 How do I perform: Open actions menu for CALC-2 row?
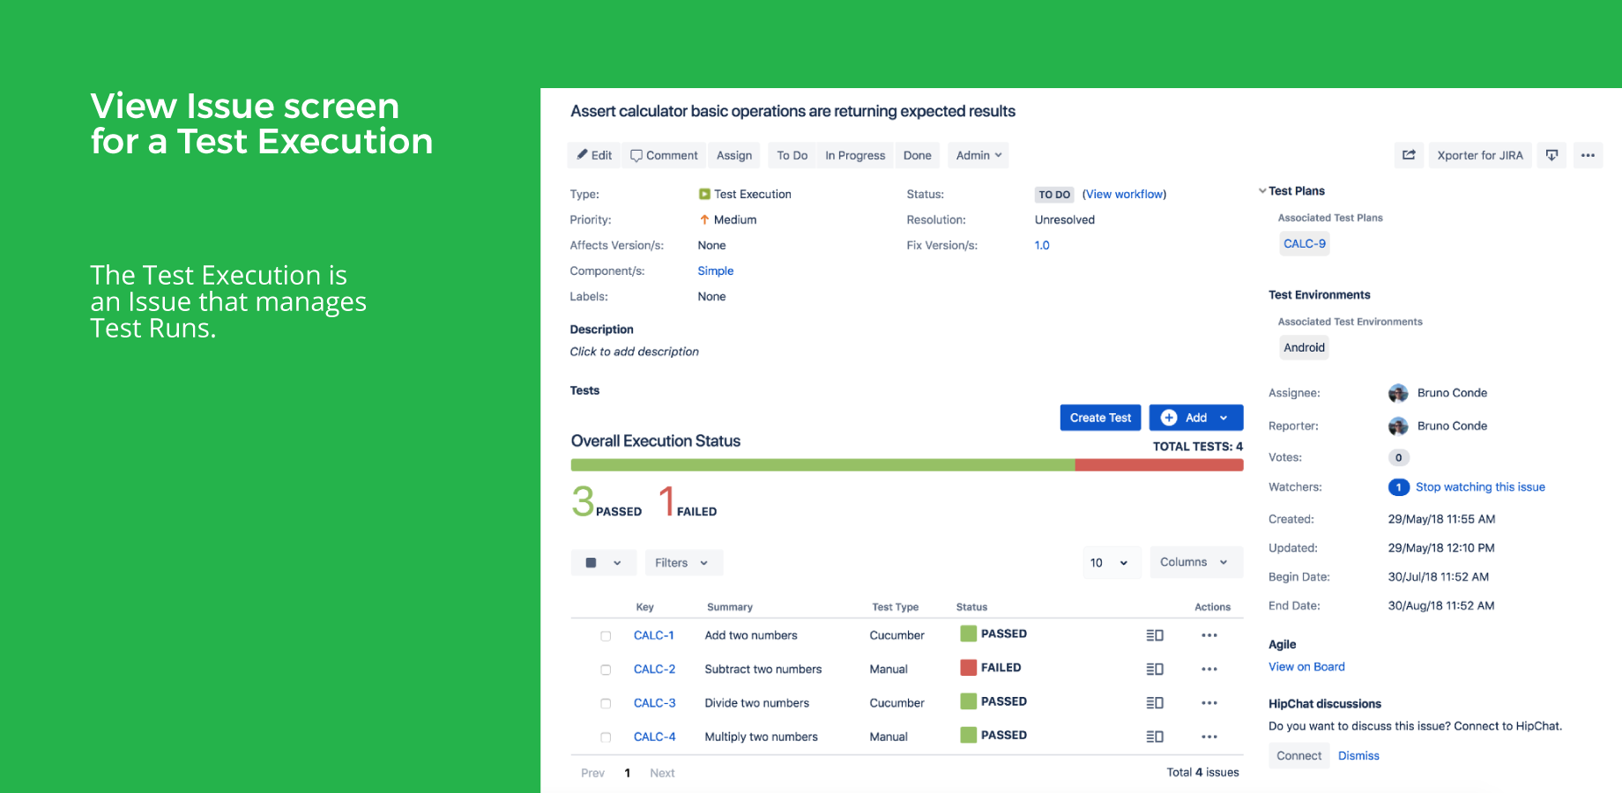point(1209,669)
